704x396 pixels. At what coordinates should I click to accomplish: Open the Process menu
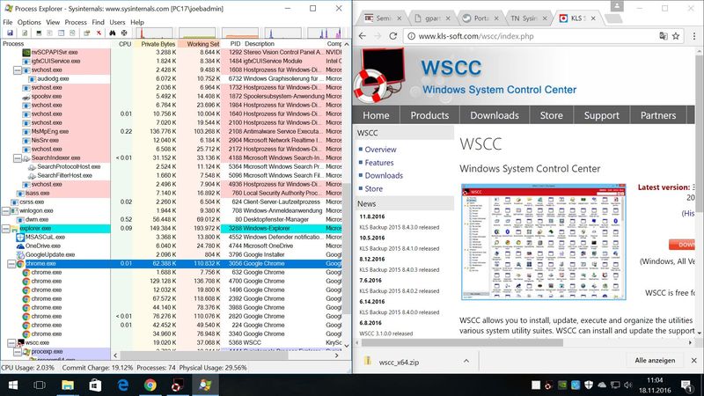coord(76,22)
